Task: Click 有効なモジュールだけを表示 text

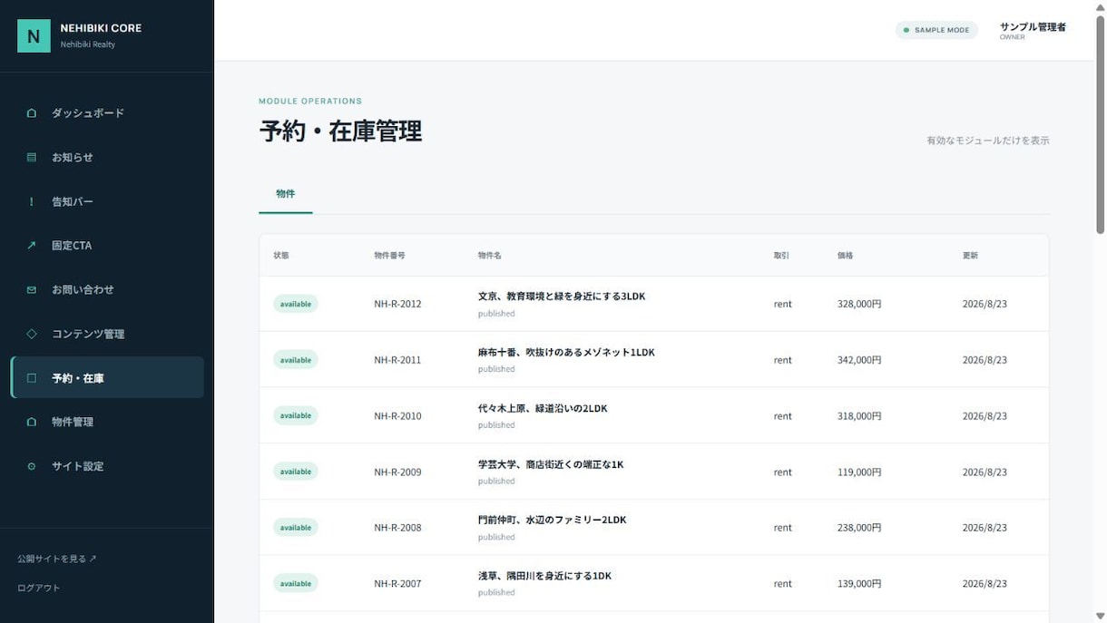Action: [x=988, y=141]
